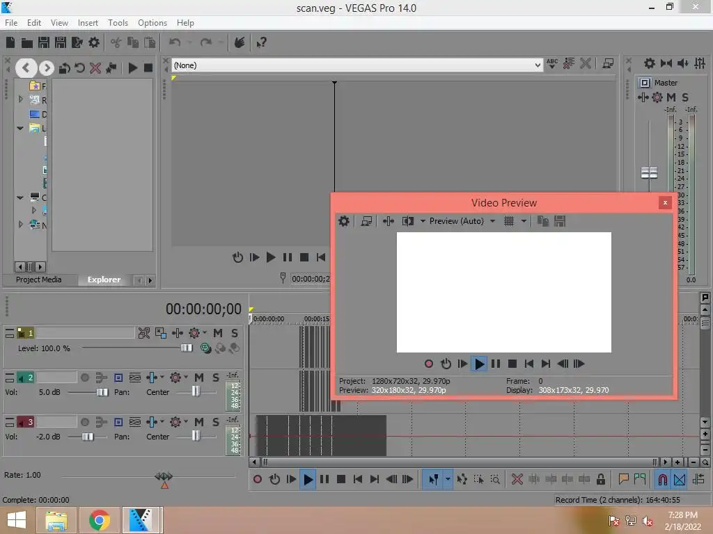Select the Normal Edit tool in timeline toolbar

(x=433, y=479)
